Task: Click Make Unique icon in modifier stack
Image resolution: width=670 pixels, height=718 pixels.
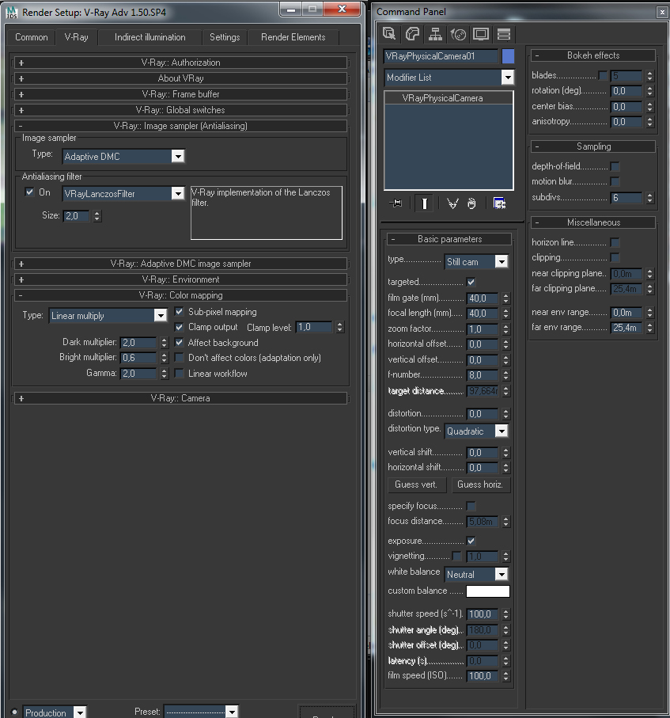Action: [452, 203]
